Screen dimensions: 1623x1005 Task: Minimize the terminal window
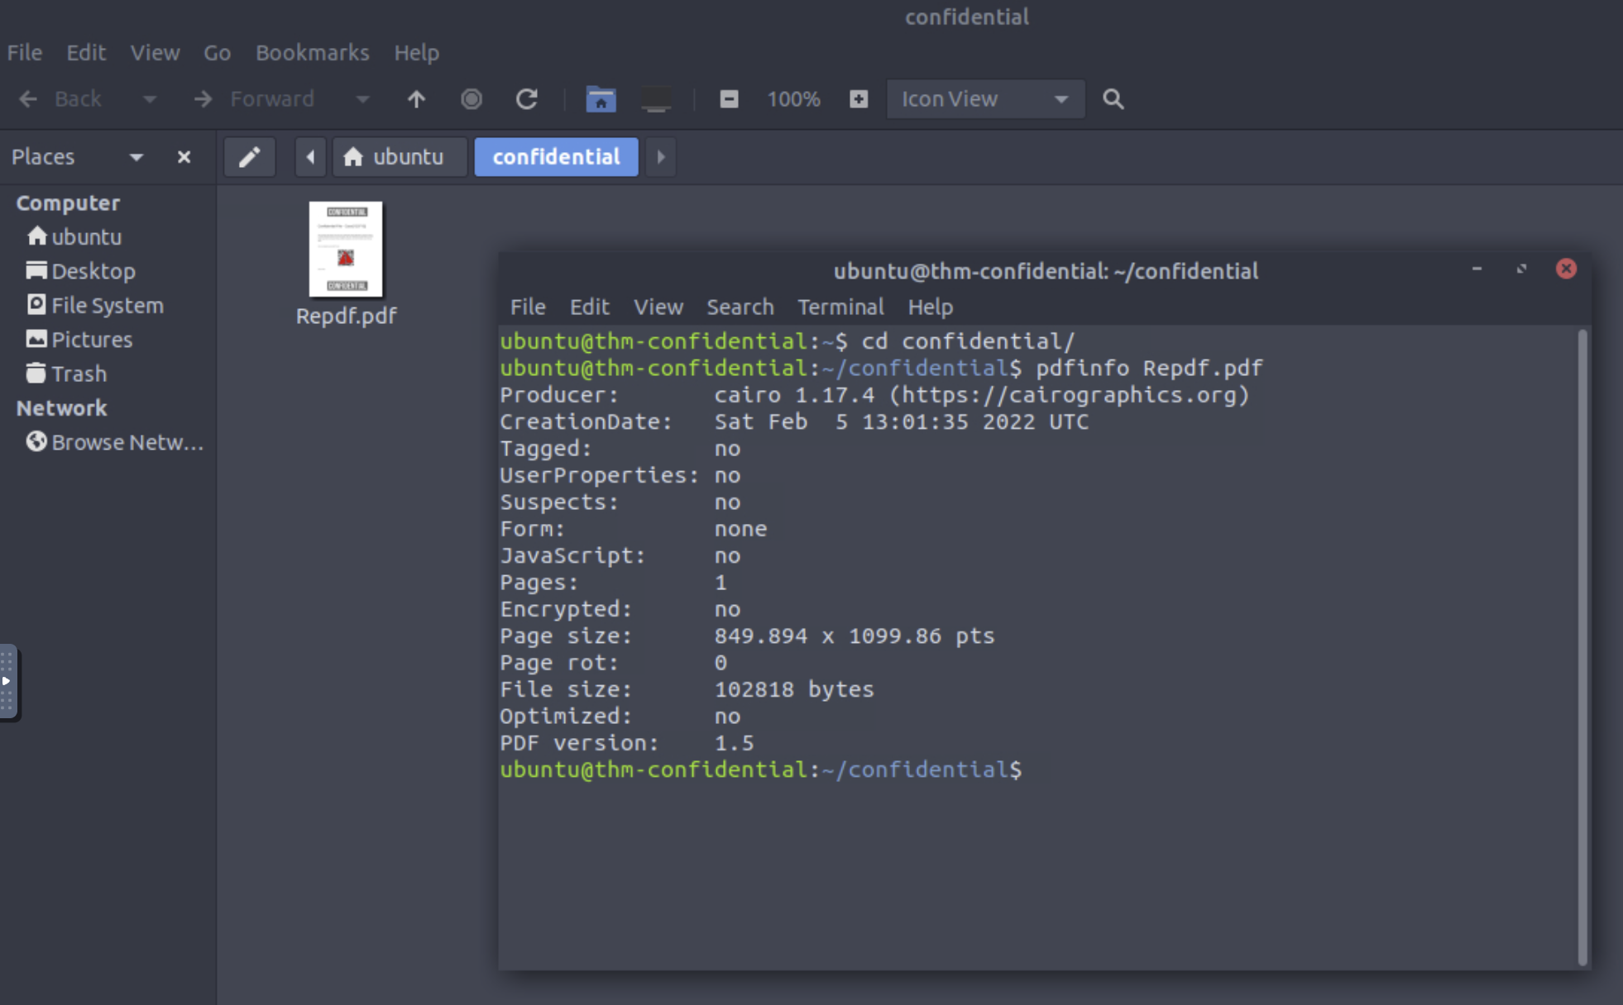[x=1477, y=269]
